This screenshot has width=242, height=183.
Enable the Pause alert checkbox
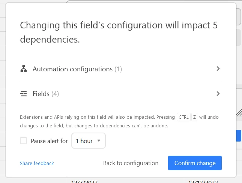pyautogui.click(x=24, y=140)
